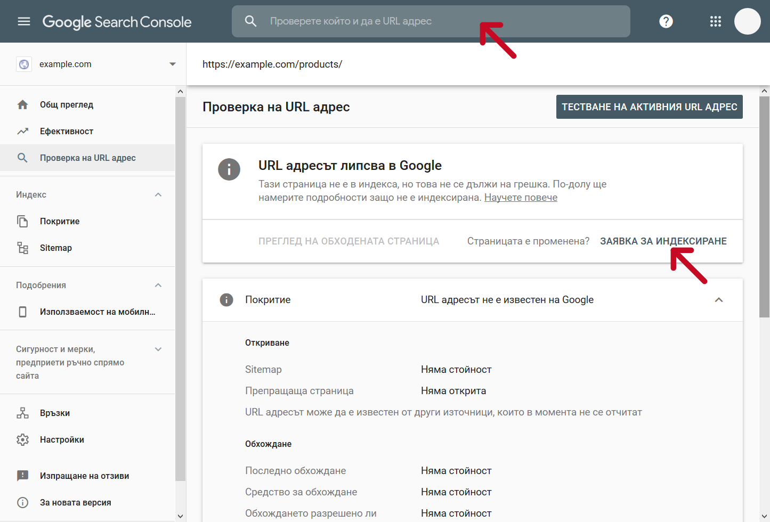Screen dimensions: 770x522
Task: Click the info icon for За новата версия
Action: coord(22,502)
